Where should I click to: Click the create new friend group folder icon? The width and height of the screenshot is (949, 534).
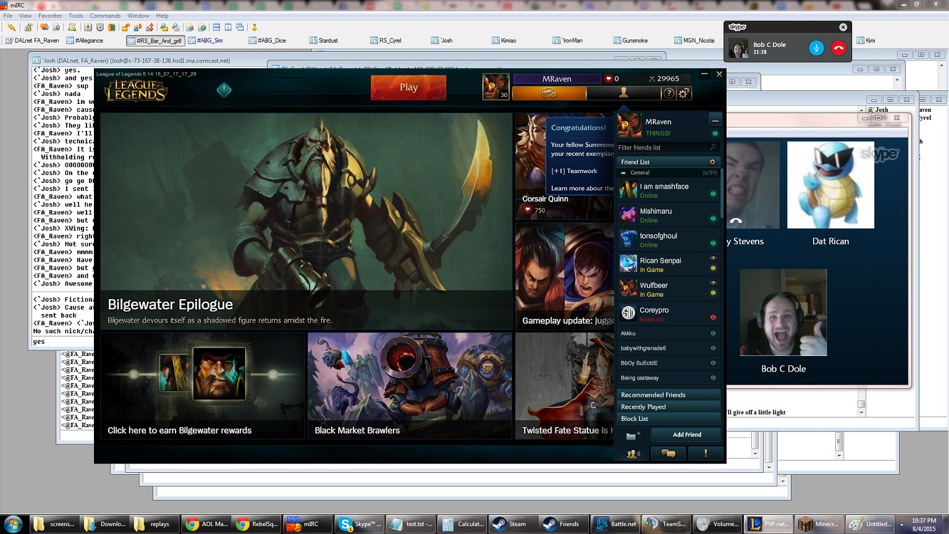[x=633, y=435]
